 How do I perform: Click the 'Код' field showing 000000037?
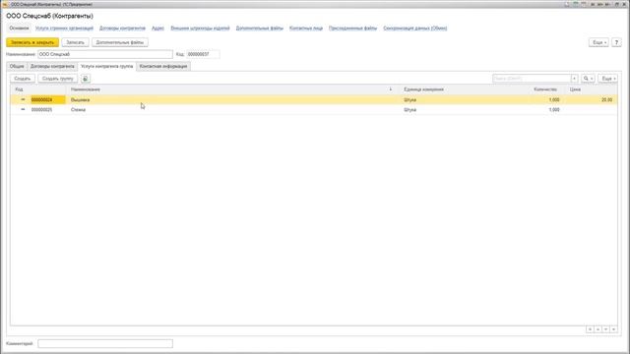(x=203, y=54)
